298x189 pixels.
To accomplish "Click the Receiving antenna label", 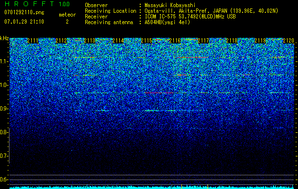I will pos(109,22).
